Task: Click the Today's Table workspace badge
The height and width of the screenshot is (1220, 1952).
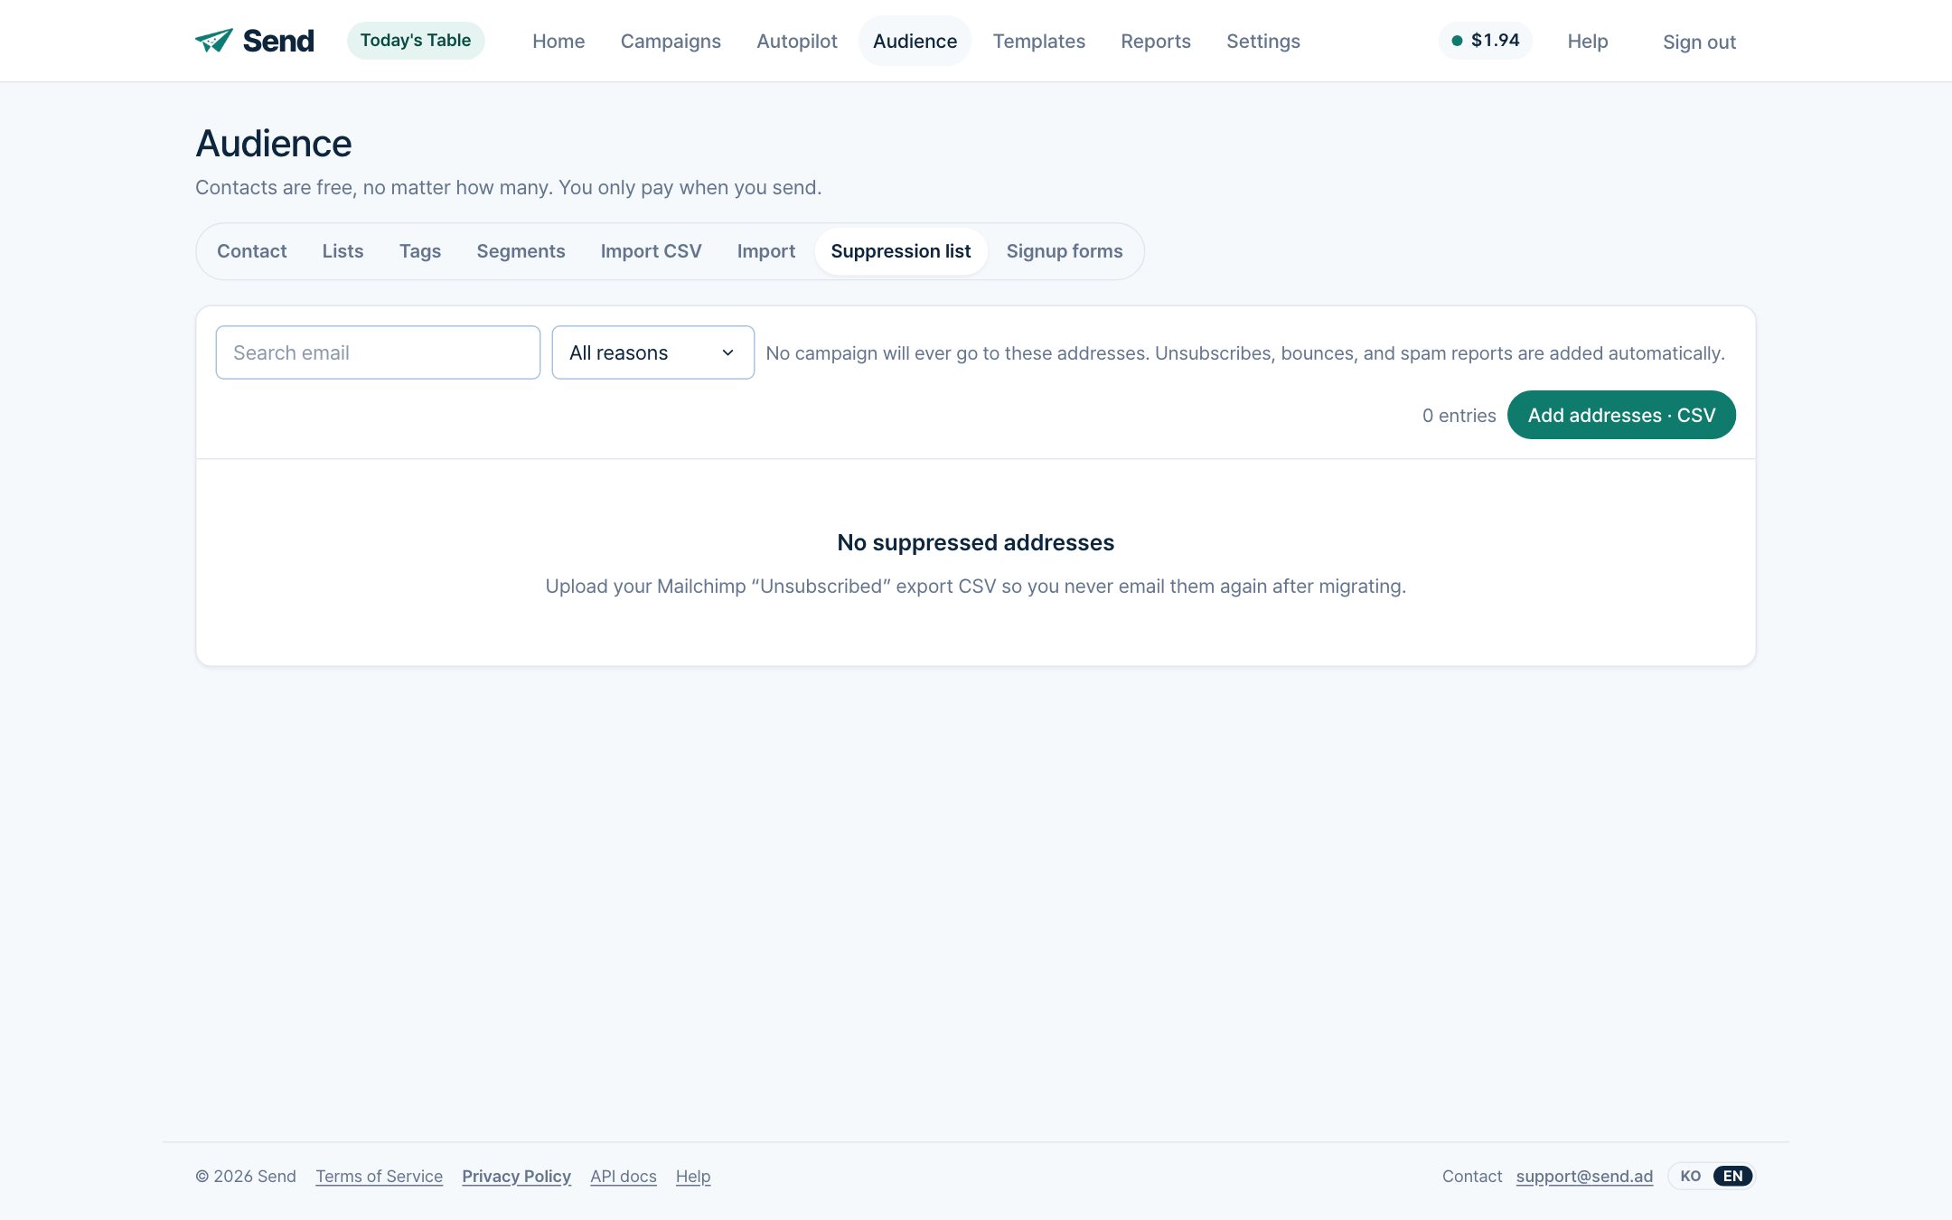Action: [x=416, y=41]
